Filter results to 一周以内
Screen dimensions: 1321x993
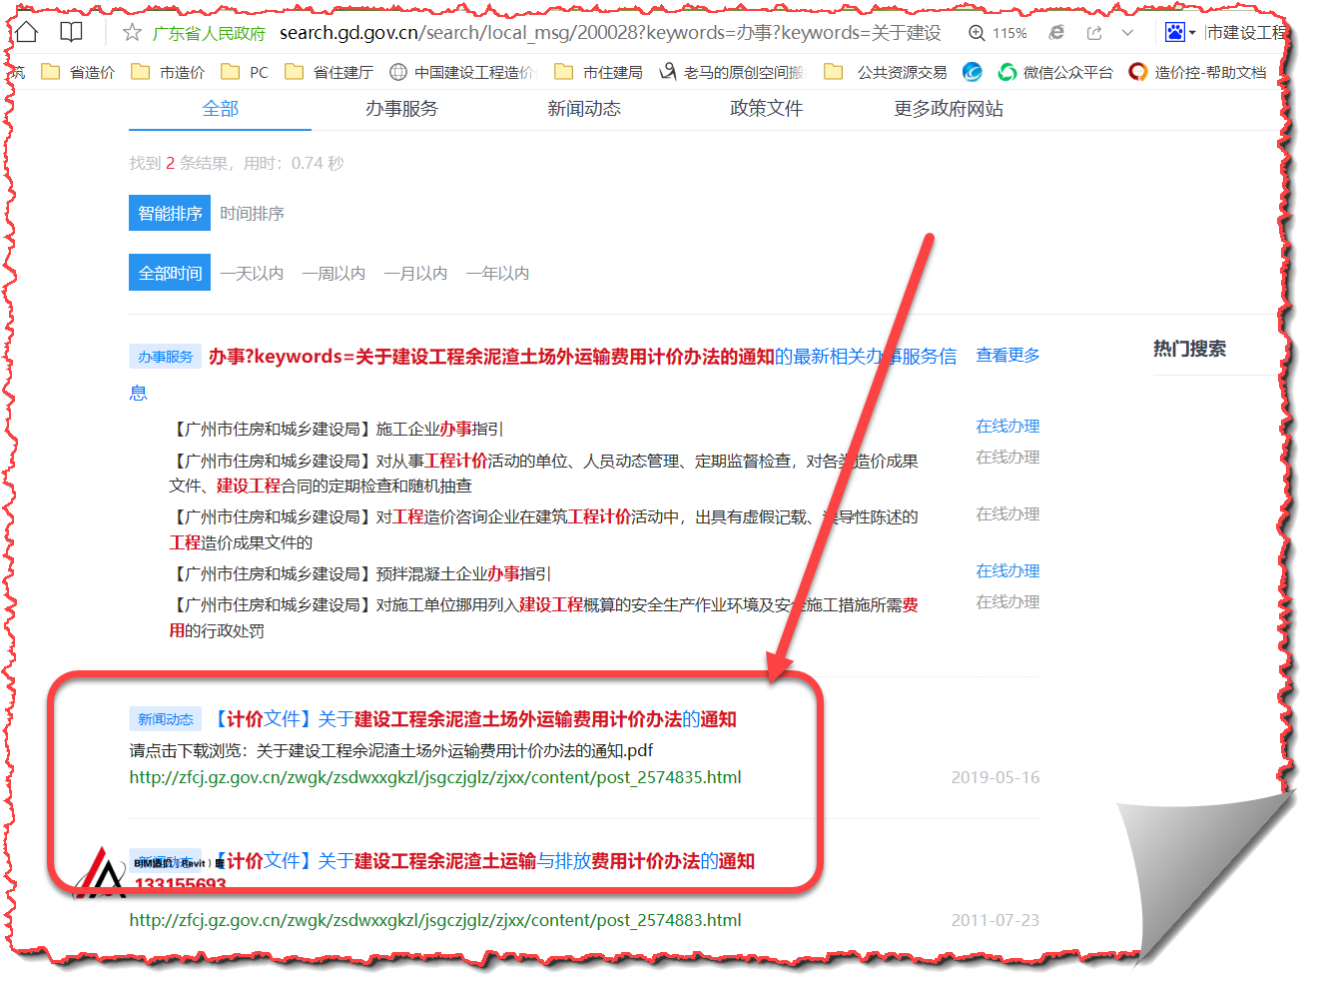pyautogui.click(x=333, y=274)
